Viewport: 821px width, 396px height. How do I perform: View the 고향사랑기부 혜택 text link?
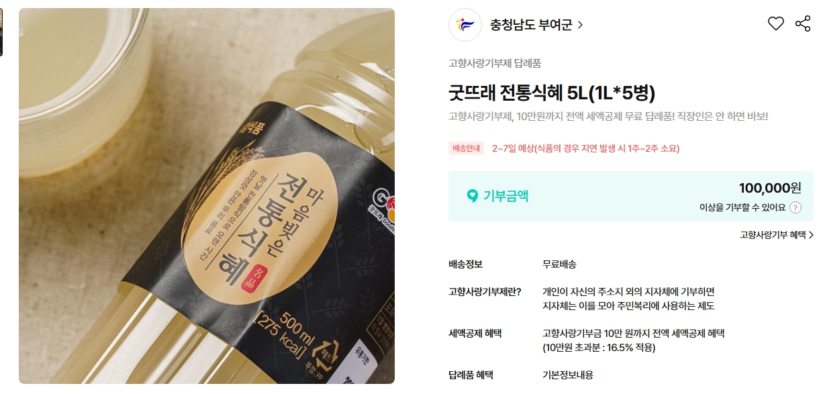773,235
